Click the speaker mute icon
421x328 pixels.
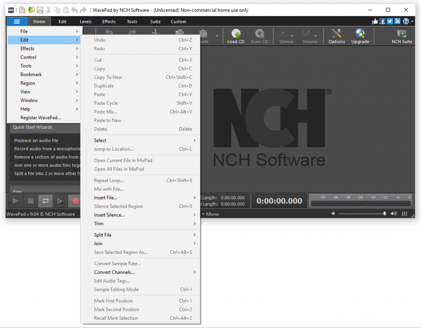[333, 213]
